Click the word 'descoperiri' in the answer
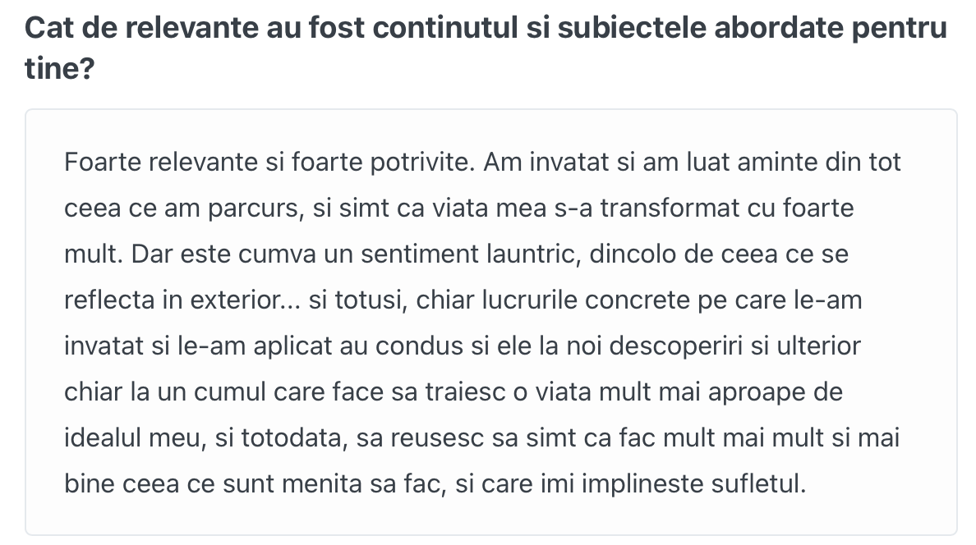Screen dimensions: 976x545 click(675, 346)
